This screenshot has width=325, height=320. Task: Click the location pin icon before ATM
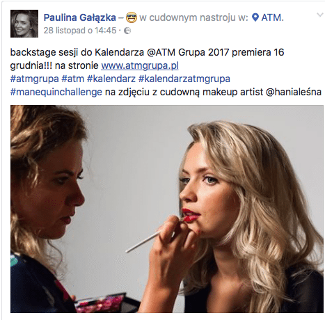pos(255,17)
